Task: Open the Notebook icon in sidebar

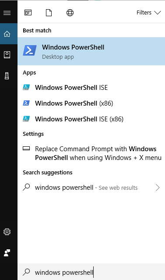Action: [7, 55]
